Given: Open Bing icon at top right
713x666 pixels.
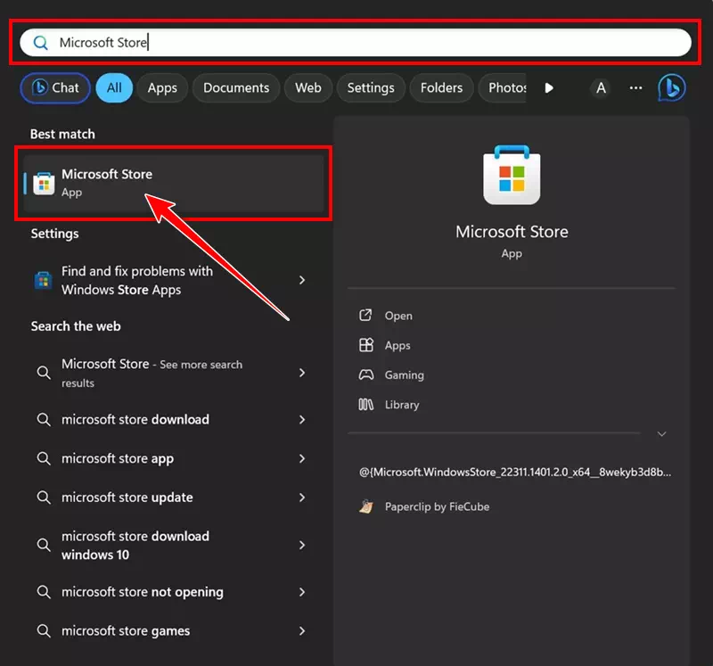Looking at the screenshot, I should pos(672,87).
